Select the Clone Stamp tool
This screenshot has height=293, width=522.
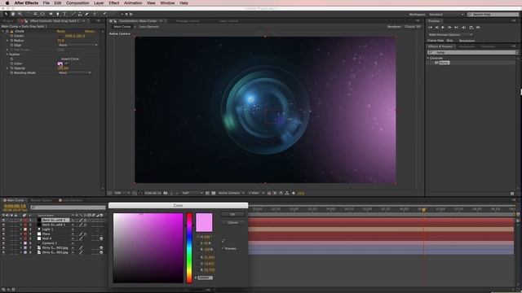tap(80, 14)
